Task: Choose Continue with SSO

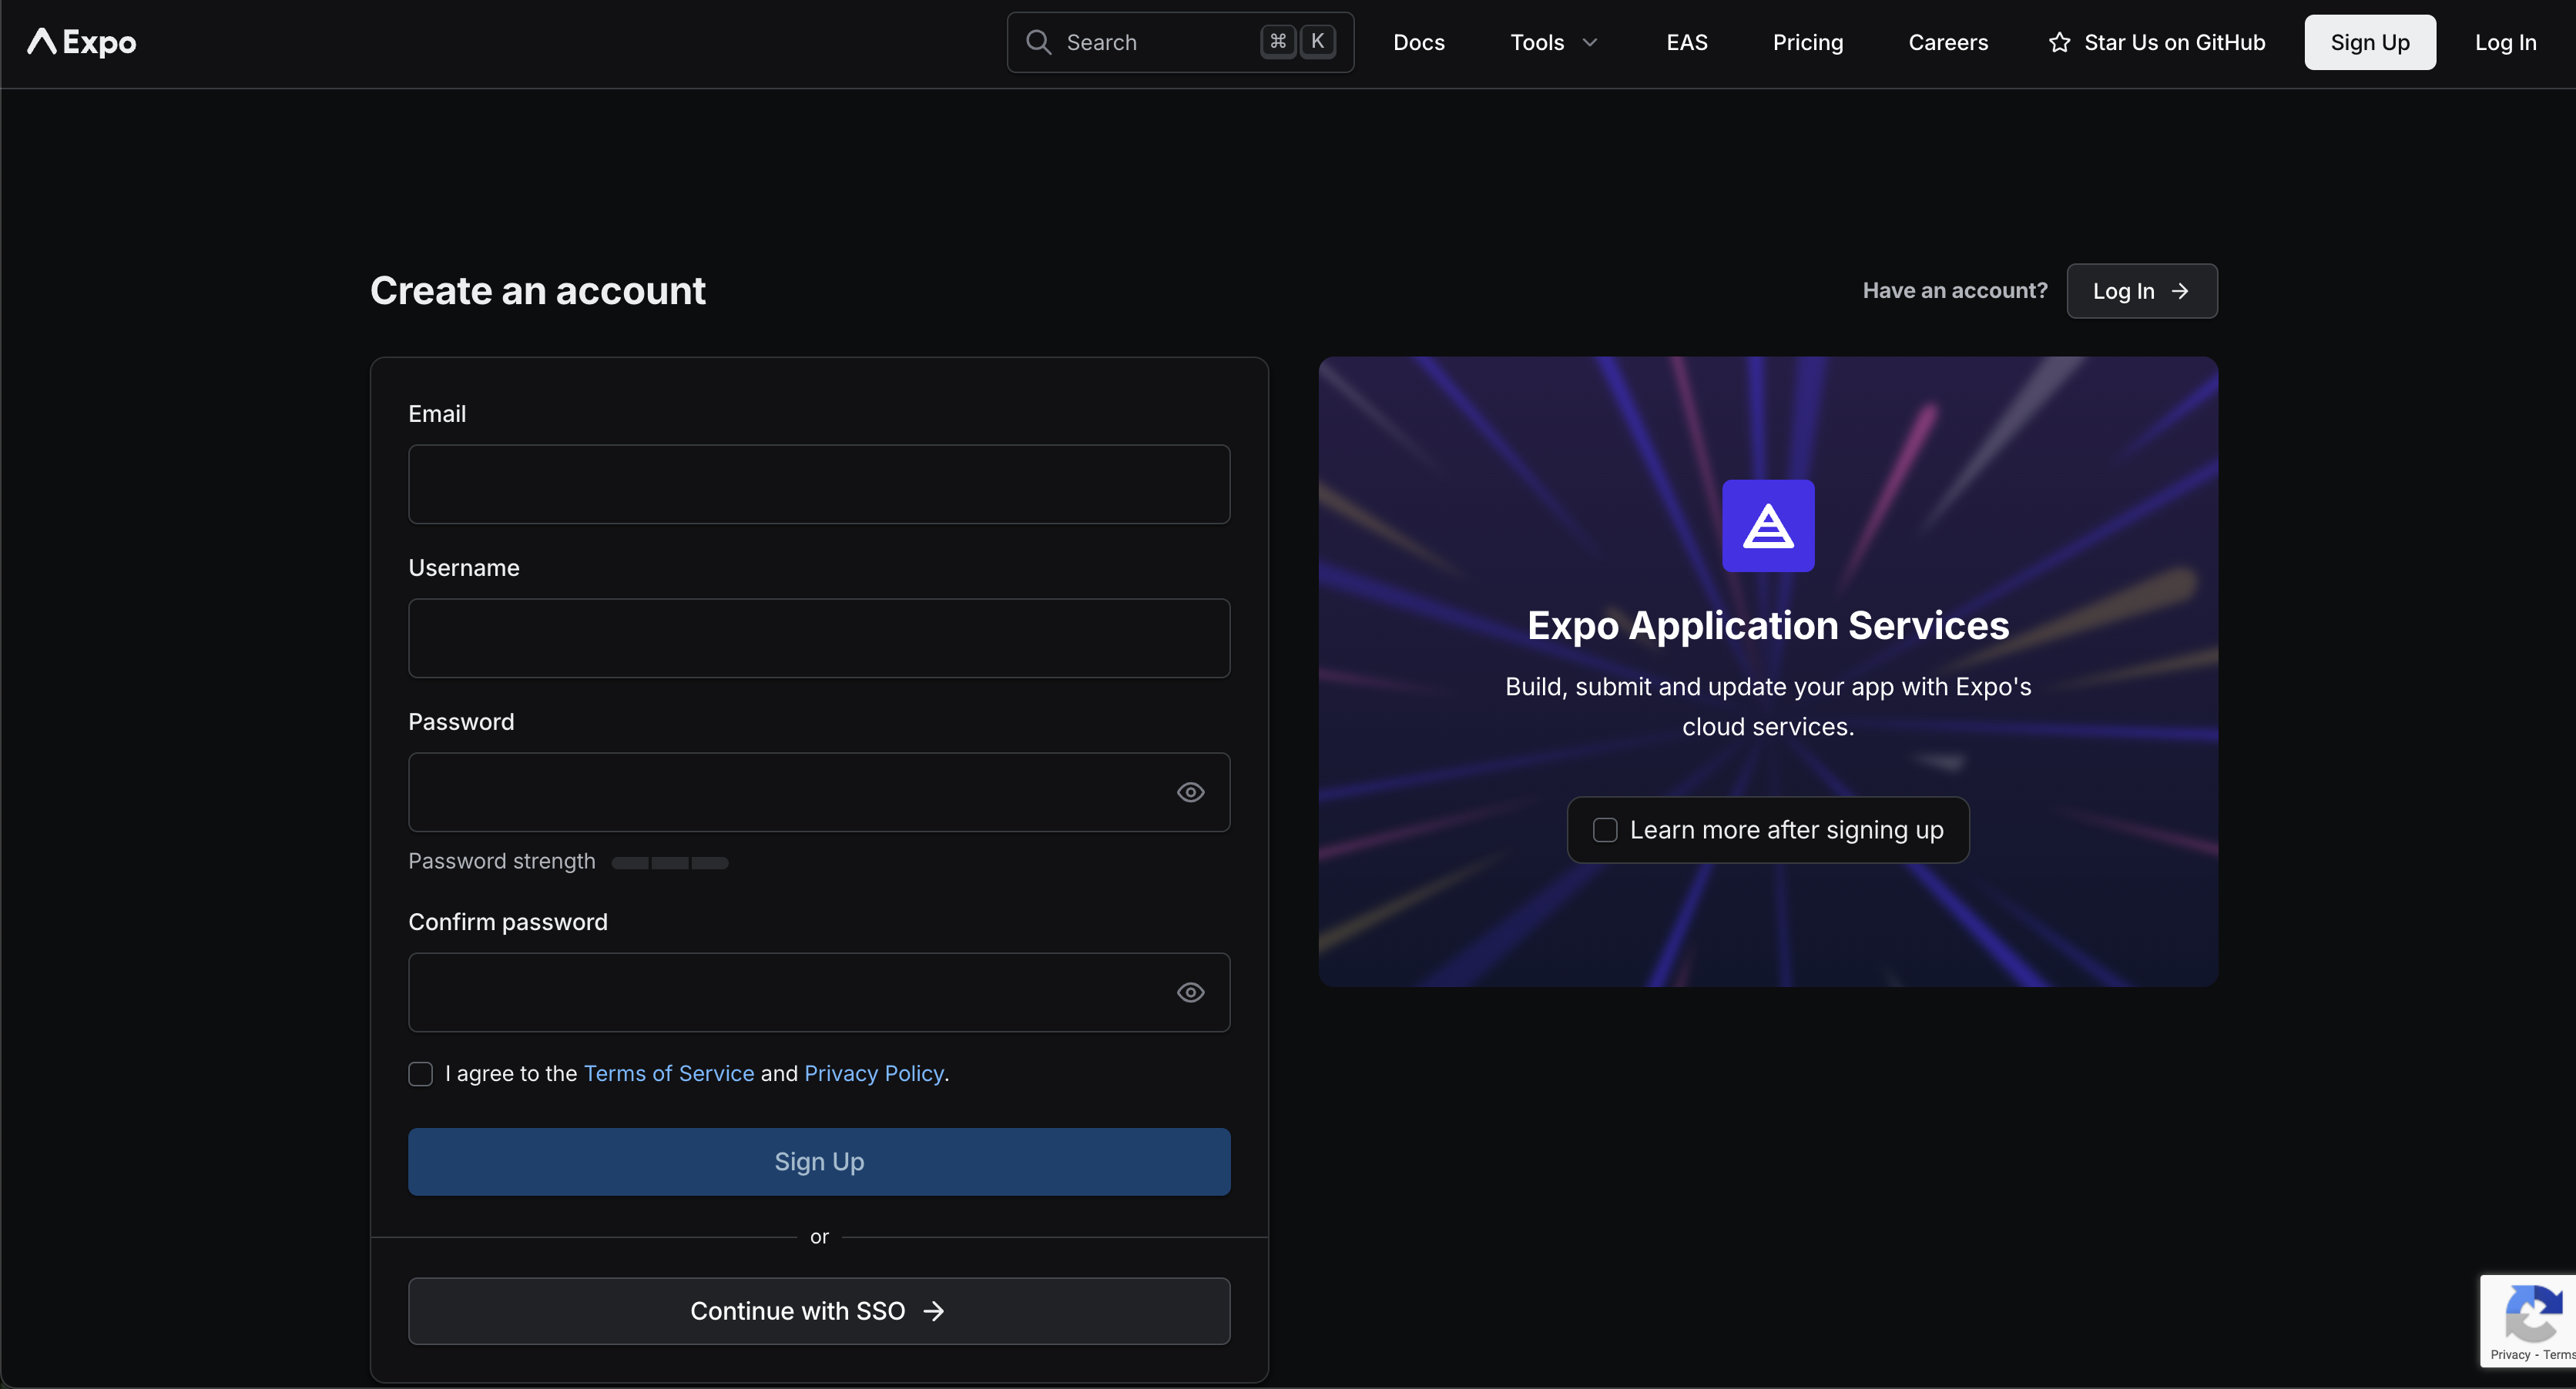Action: coord(819,1311)
